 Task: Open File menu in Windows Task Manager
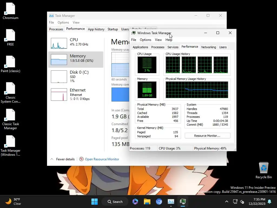(x=134, y=40)
